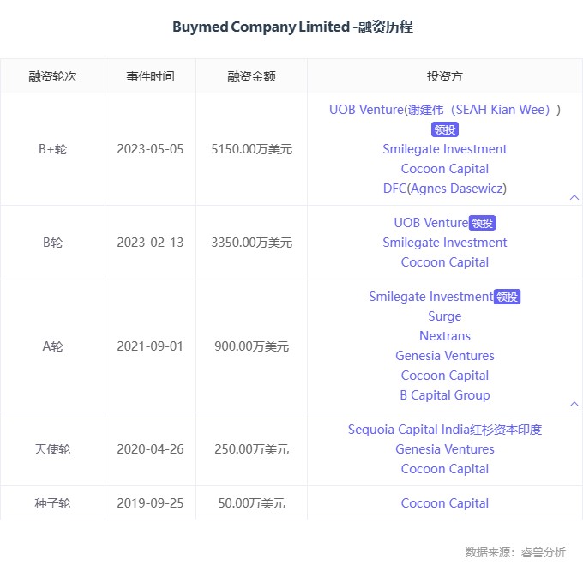Screen dimensions: 583x583
Task: Click the 领投 badge beside Smilegate Investment in A轮
Action: (x=508, y=297)
